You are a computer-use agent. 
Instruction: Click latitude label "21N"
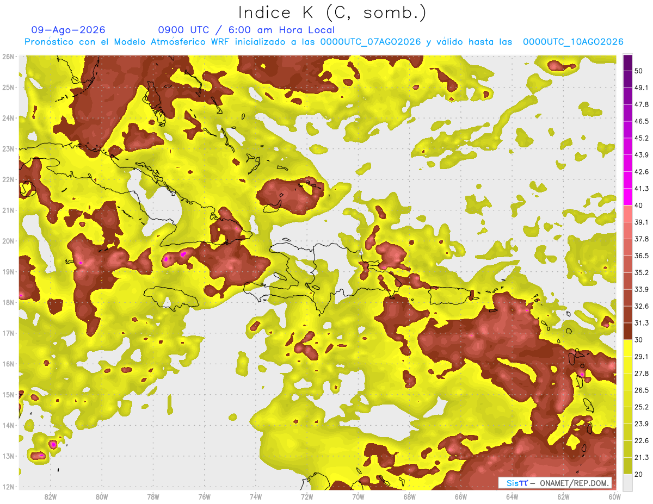coord(8,210)
